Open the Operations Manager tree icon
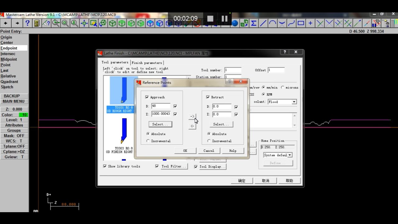 coord(386,23)
